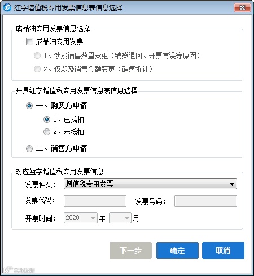This screenshot has width=254, height=276.
Task: Close the dialog with the red X button
Action: 242,8
